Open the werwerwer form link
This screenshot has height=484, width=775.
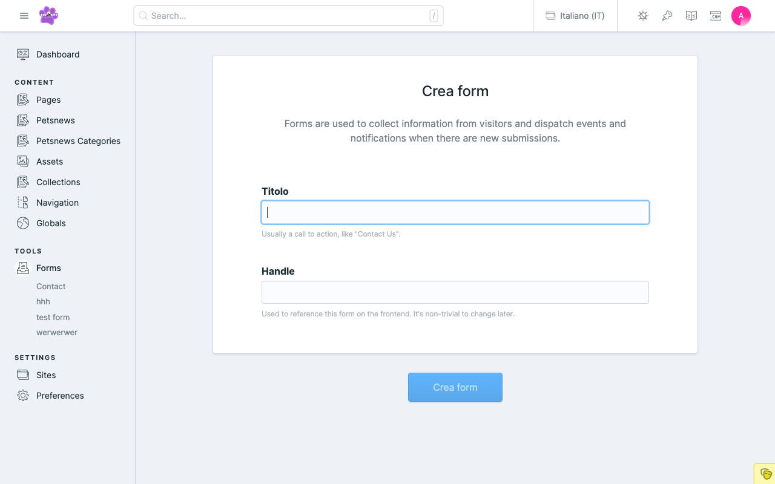click(57, 332)
